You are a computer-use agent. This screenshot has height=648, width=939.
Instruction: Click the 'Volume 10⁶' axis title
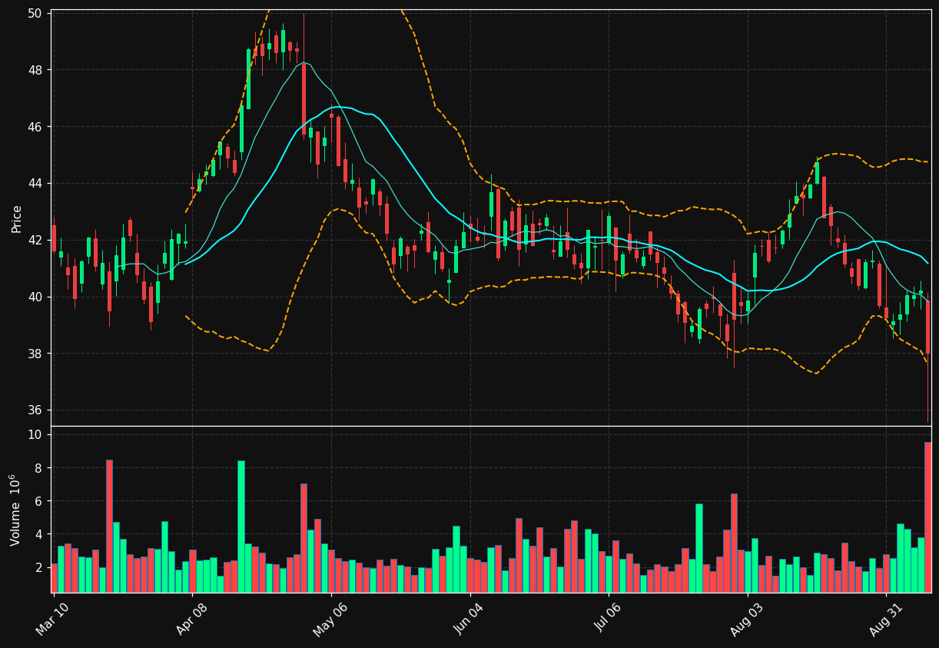15,510
